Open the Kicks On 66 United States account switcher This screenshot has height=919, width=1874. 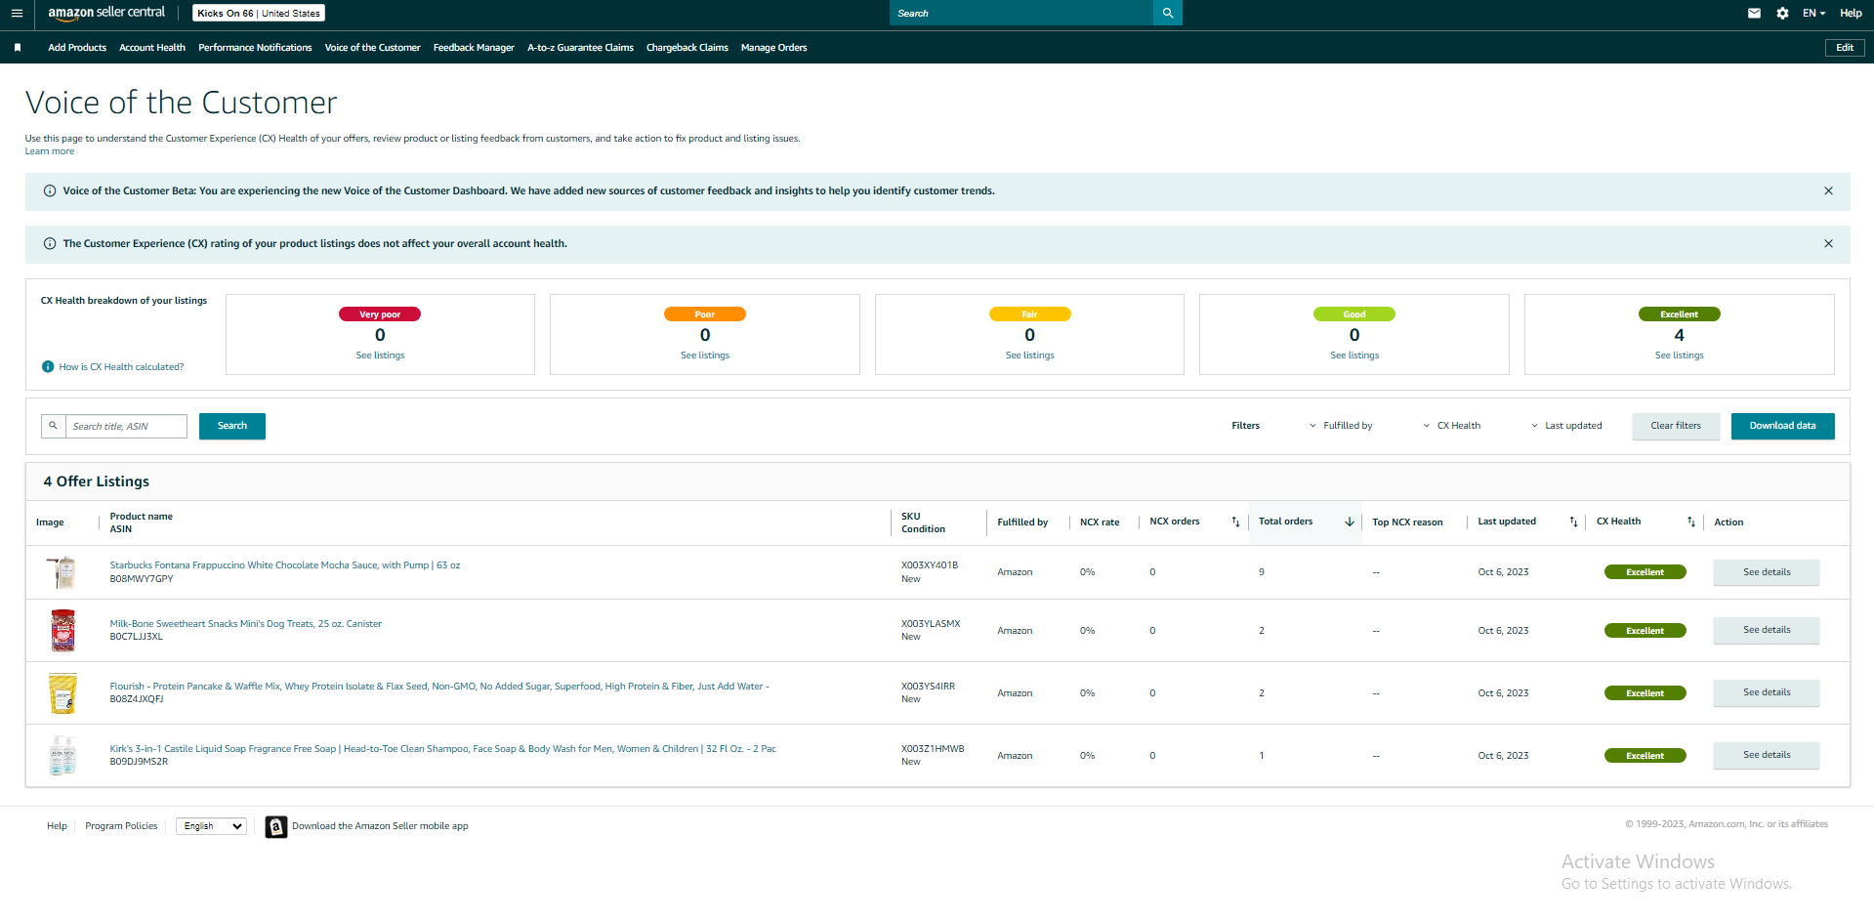(x=259, y=13)
